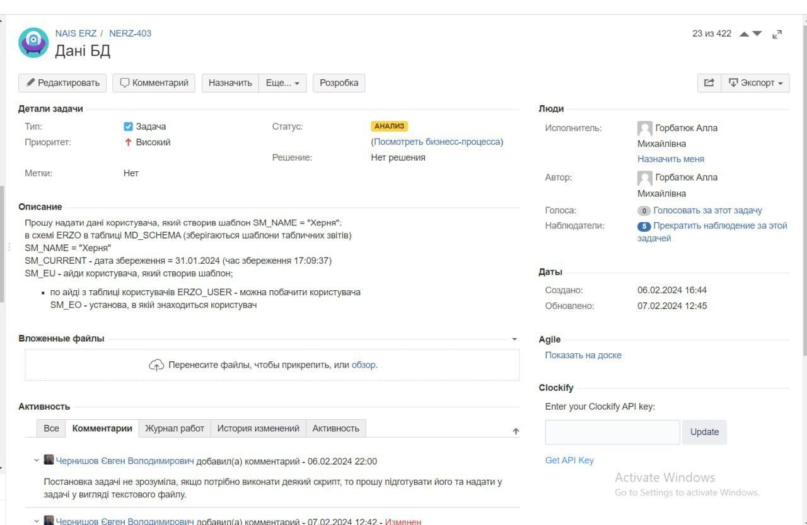Go to the next issue with down arrow
The image size is (807, 525).
[757, 34]
